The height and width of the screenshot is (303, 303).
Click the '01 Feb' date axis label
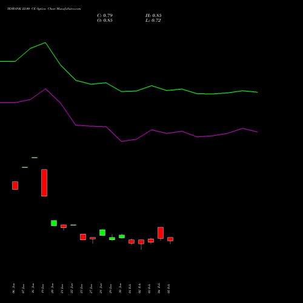[130, 288]
